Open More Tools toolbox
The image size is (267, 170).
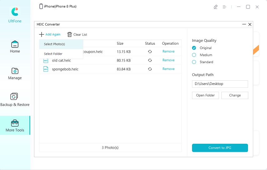[15, 125]
